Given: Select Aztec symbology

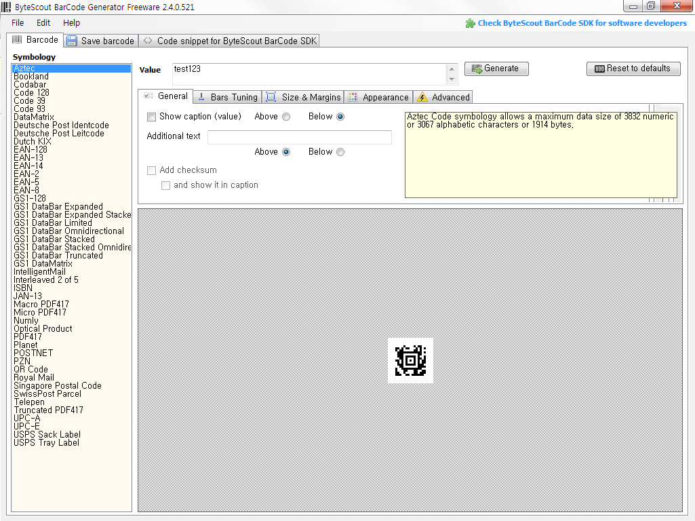Looking at the screenshot, I should pos(71,69).
